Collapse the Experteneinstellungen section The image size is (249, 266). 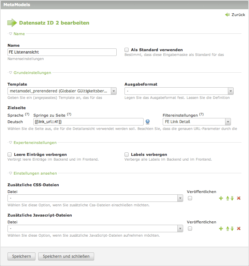pyautogui.click(x=35, y=143)
